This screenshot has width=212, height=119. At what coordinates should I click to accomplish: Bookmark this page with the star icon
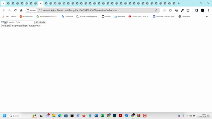point(156,10)
